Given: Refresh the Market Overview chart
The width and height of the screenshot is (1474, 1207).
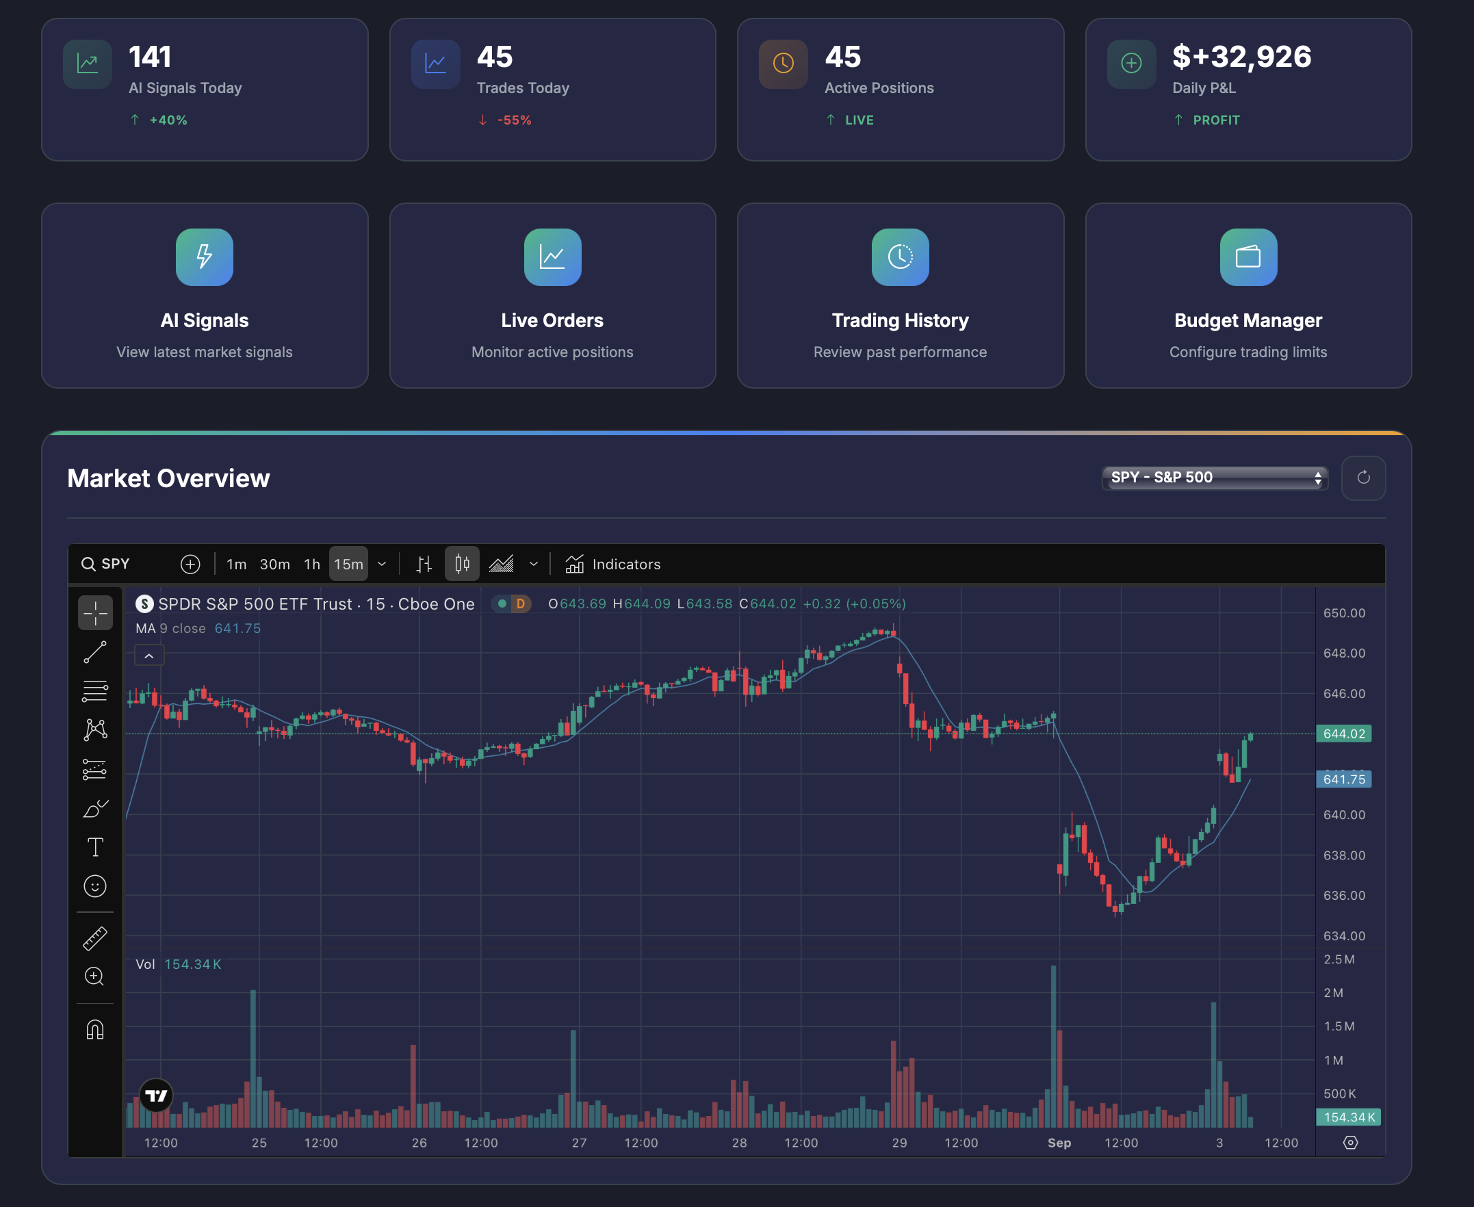Looking at the screenshot, I should coord(1362,478).
